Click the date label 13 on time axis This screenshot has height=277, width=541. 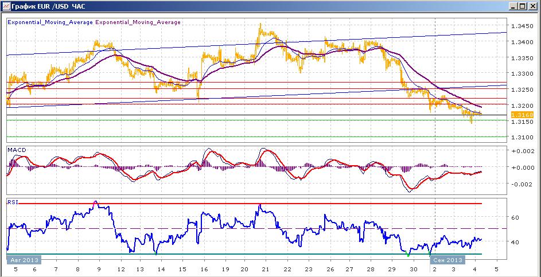point(140,269)
